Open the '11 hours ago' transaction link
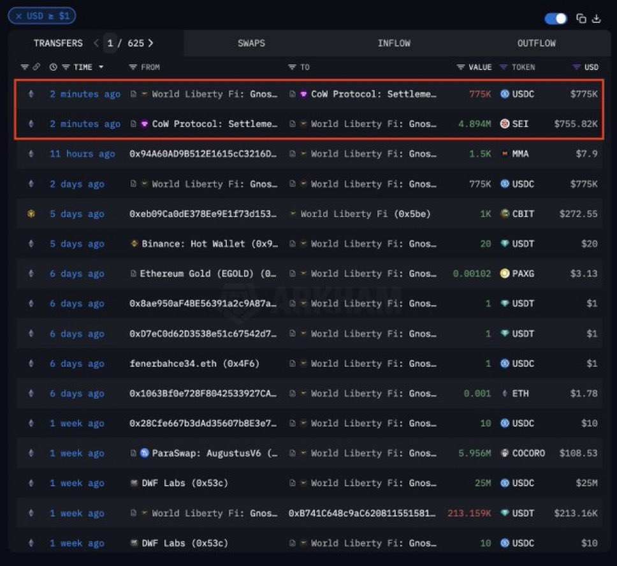The image size is (617, 566). click(82, 154)
